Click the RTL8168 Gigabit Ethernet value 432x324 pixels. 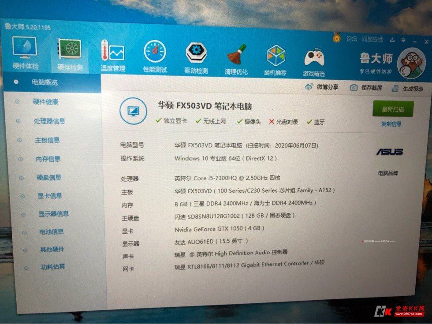pos(250,265)
